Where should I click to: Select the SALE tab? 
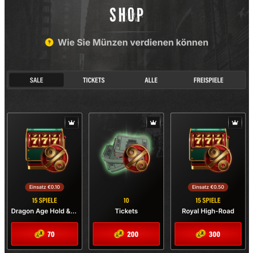[x=36, y=80]
